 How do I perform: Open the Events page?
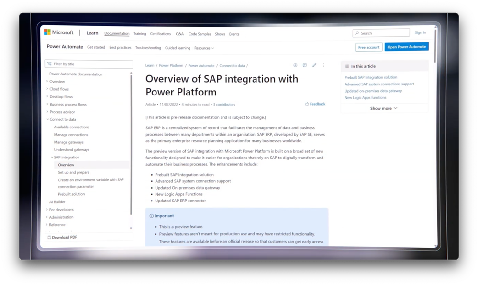click(x=234, y=34)
